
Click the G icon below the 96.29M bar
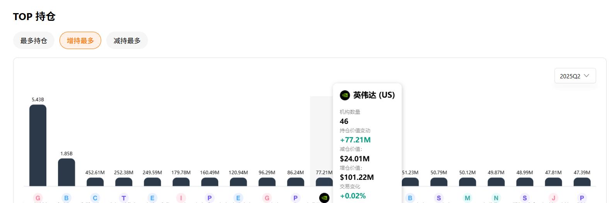pos(267,198)
